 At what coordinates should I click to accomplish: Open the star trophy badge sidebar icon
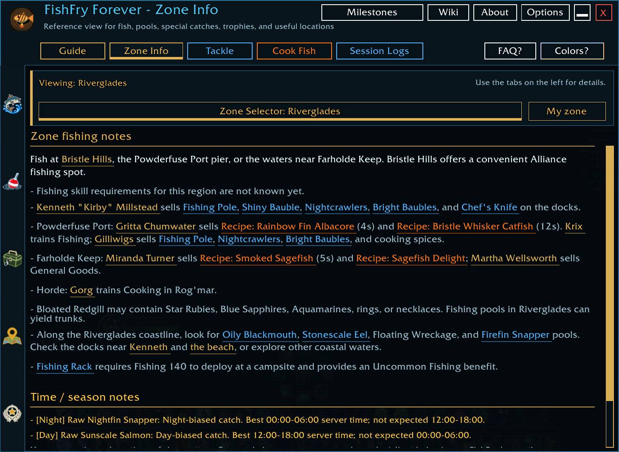tap(12, 413)
